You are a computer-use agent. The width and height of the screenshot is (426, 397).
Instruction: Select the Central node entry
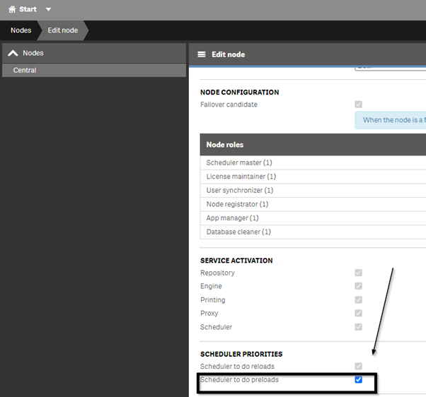pos(94,70)
